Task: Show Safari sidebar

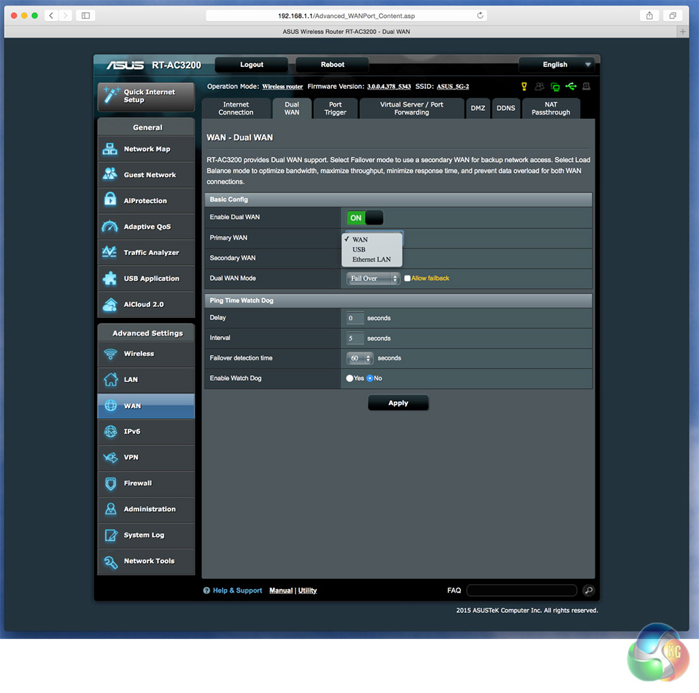Action: coord(85,16)
